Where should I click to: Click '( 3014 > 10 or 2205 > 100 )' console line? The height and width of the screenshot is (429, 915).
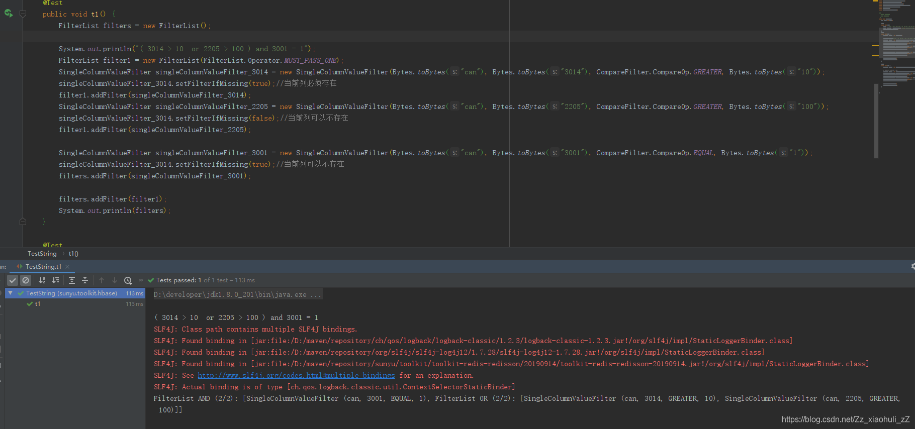(x=236, y=317)
